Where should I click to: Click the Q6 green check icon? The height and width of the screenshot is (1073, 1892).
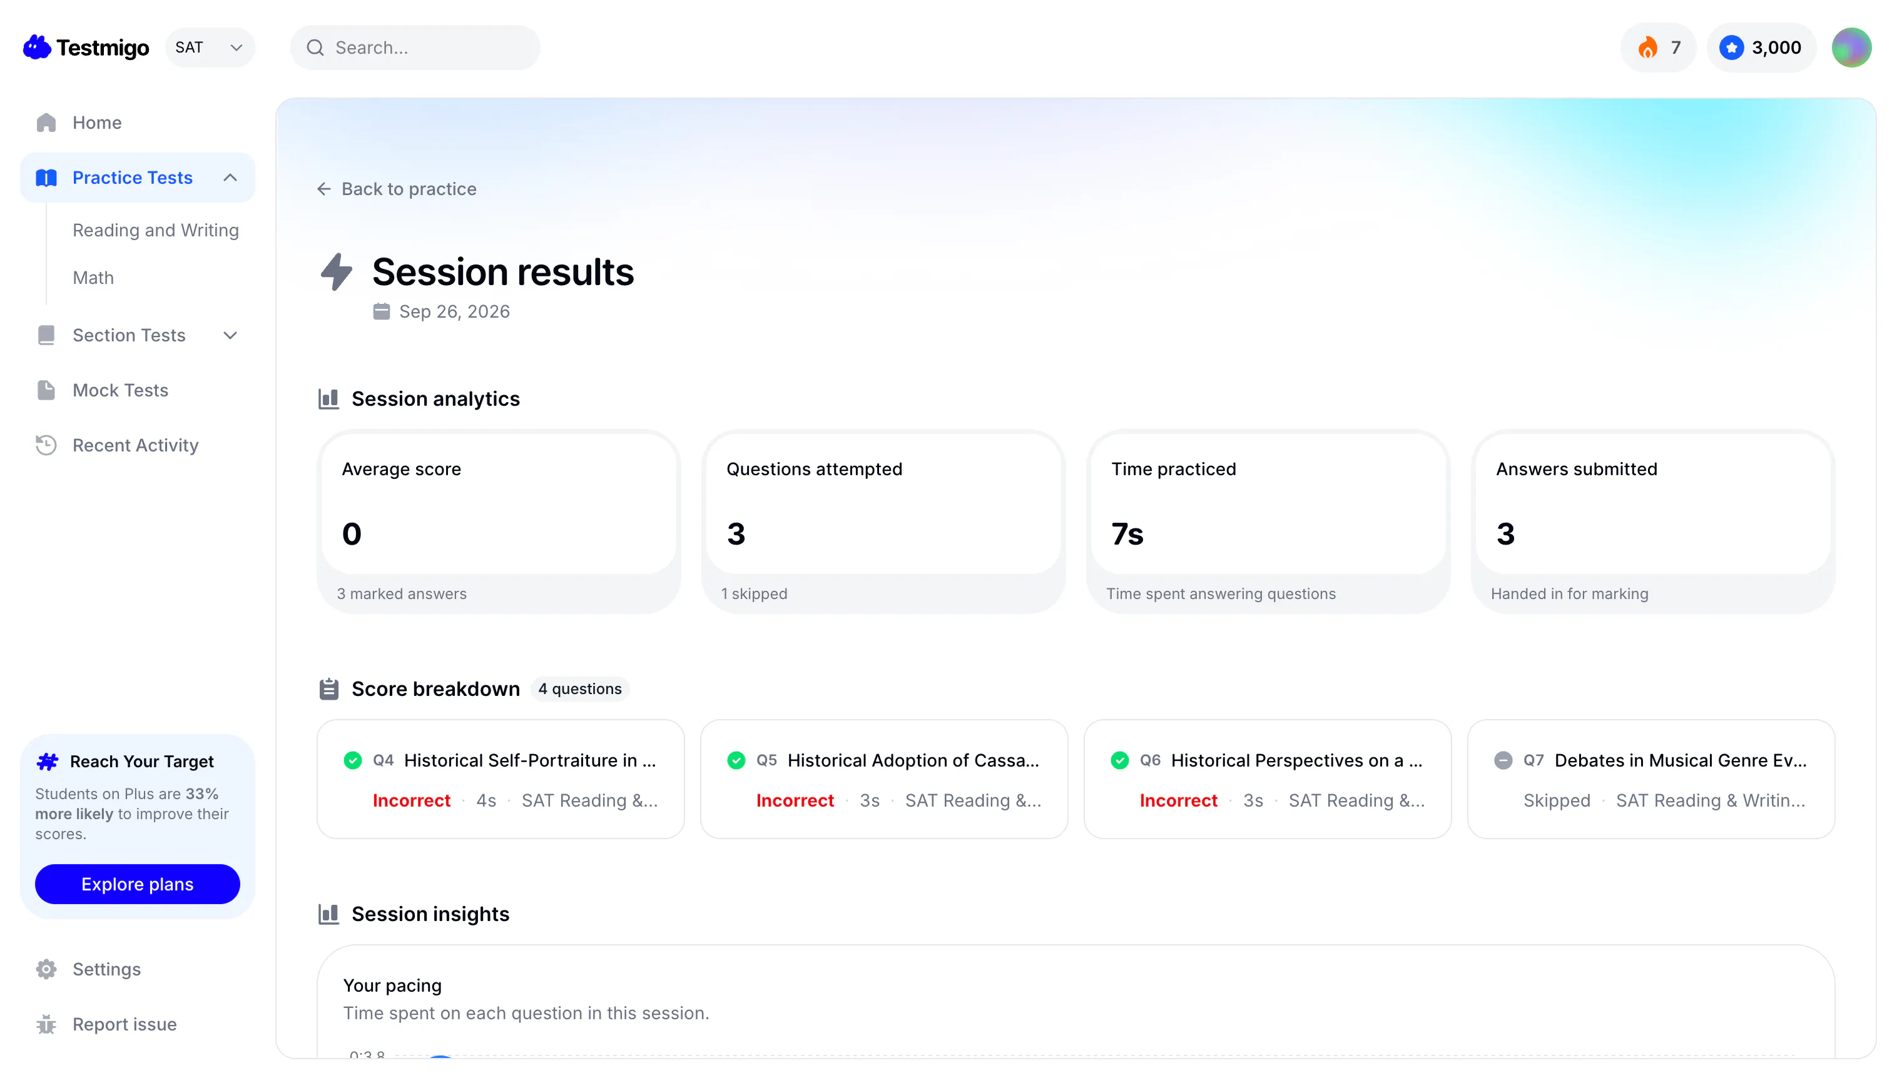pyautogui.click(x=1119, y=760)
